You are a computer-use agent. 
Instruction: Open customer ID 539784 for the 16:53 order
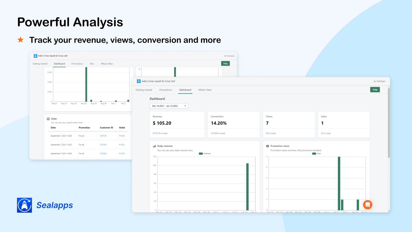pos(103,145)
